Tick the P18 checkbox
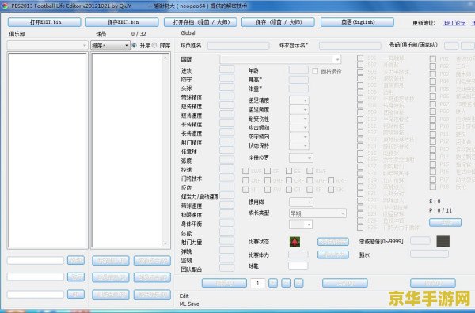This screenshot has width=475, height=313. (433, 187)
